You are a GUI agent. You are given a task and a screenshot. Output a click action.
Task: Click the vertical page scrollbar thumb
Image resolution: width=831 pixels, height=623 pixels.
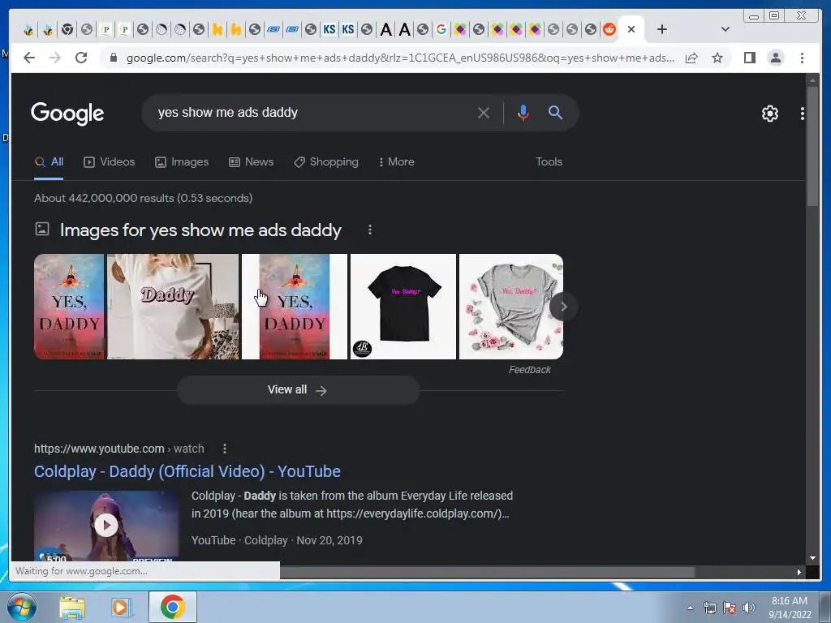(812, 148)
